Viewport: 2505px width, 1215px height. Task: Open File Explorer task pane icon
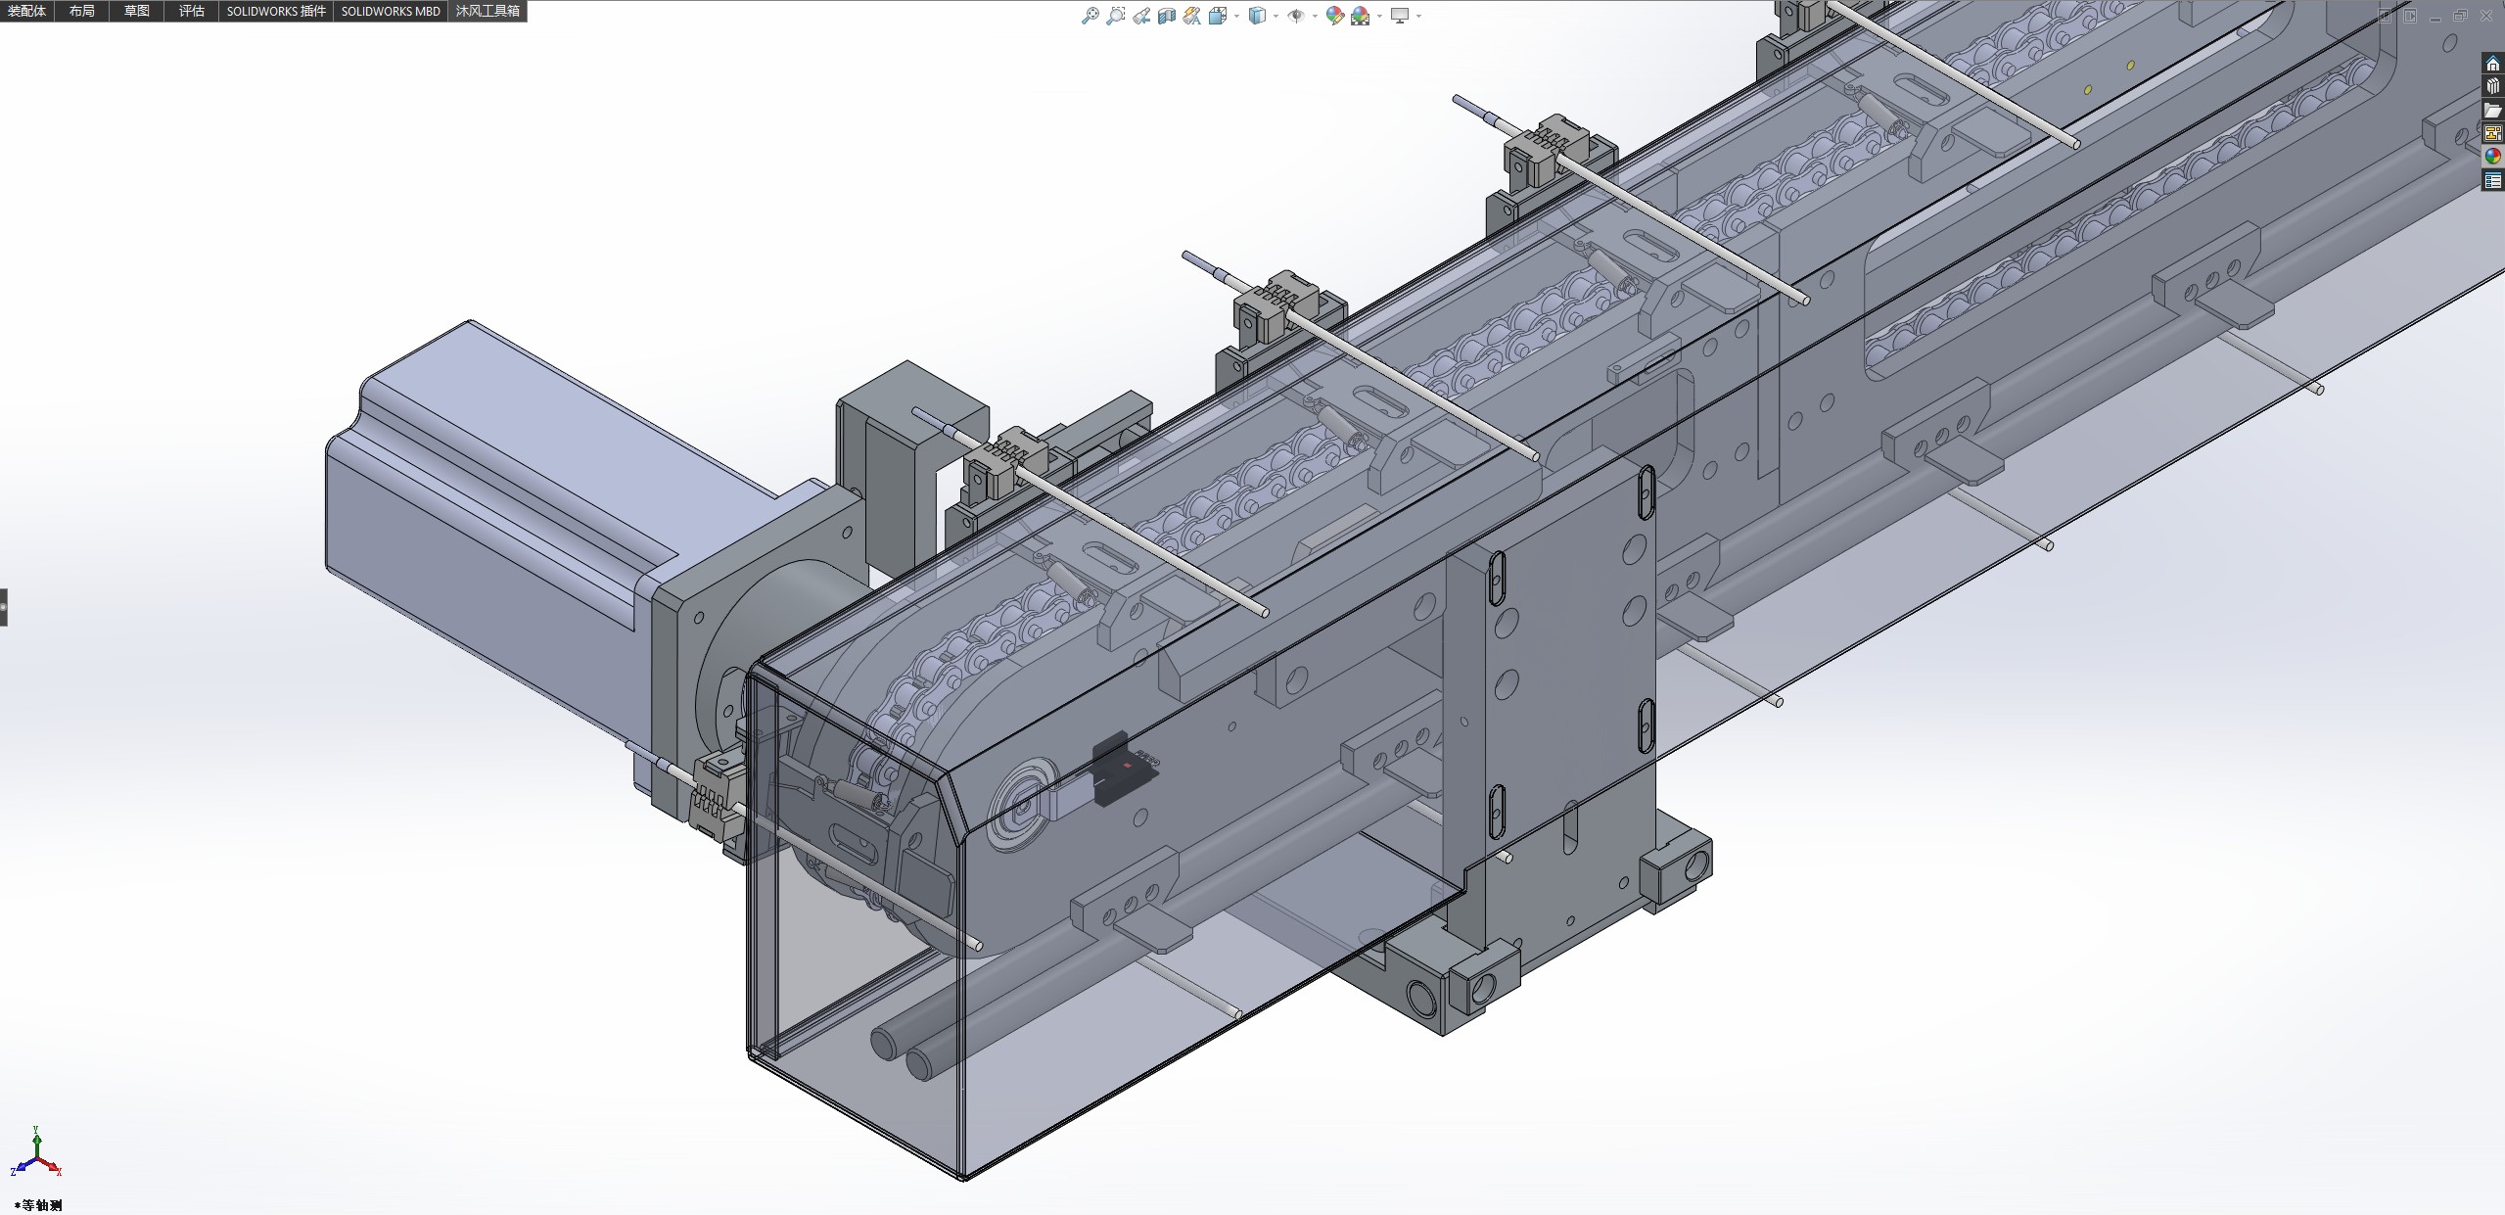point(2493,110)
